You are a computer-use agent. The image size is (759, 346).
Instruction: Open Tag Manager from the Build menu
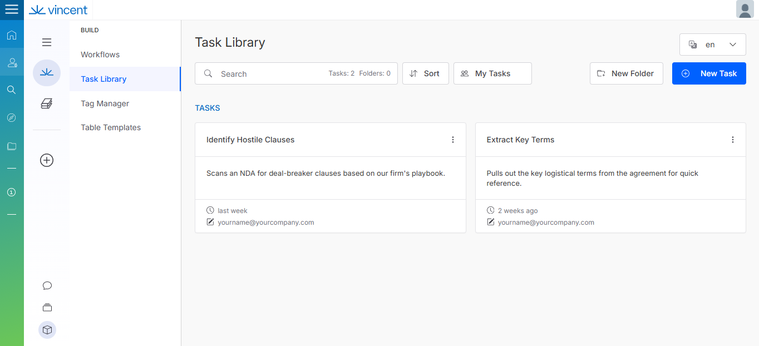point(105,103)
